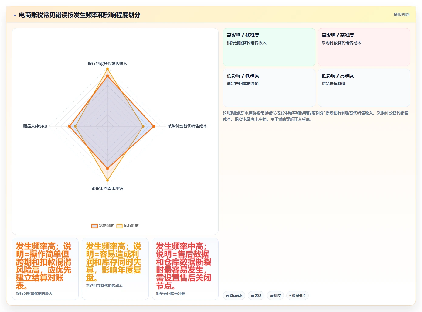Image resolution: width=422 pixels, height=312 pixels.
Task: Click radar axis label 退货未回库未冲销
Action: click(107, 188)
